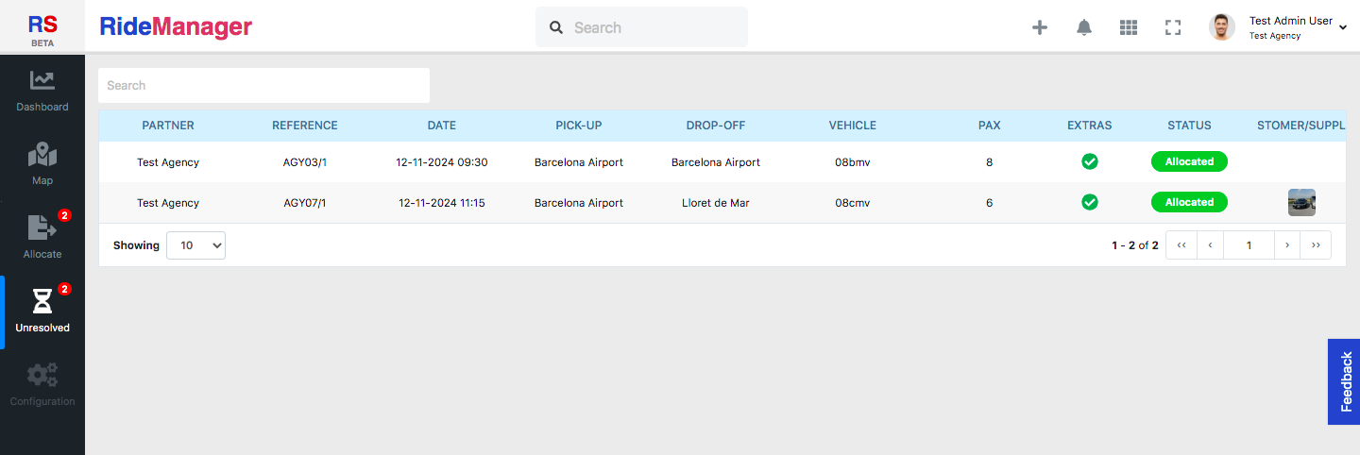Sort the table by REFERENCE column header

tap(304, 126)
